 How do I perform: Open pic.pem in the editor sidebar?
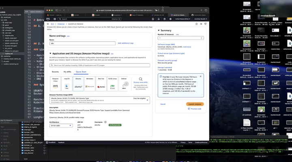[x=6, y=62]
